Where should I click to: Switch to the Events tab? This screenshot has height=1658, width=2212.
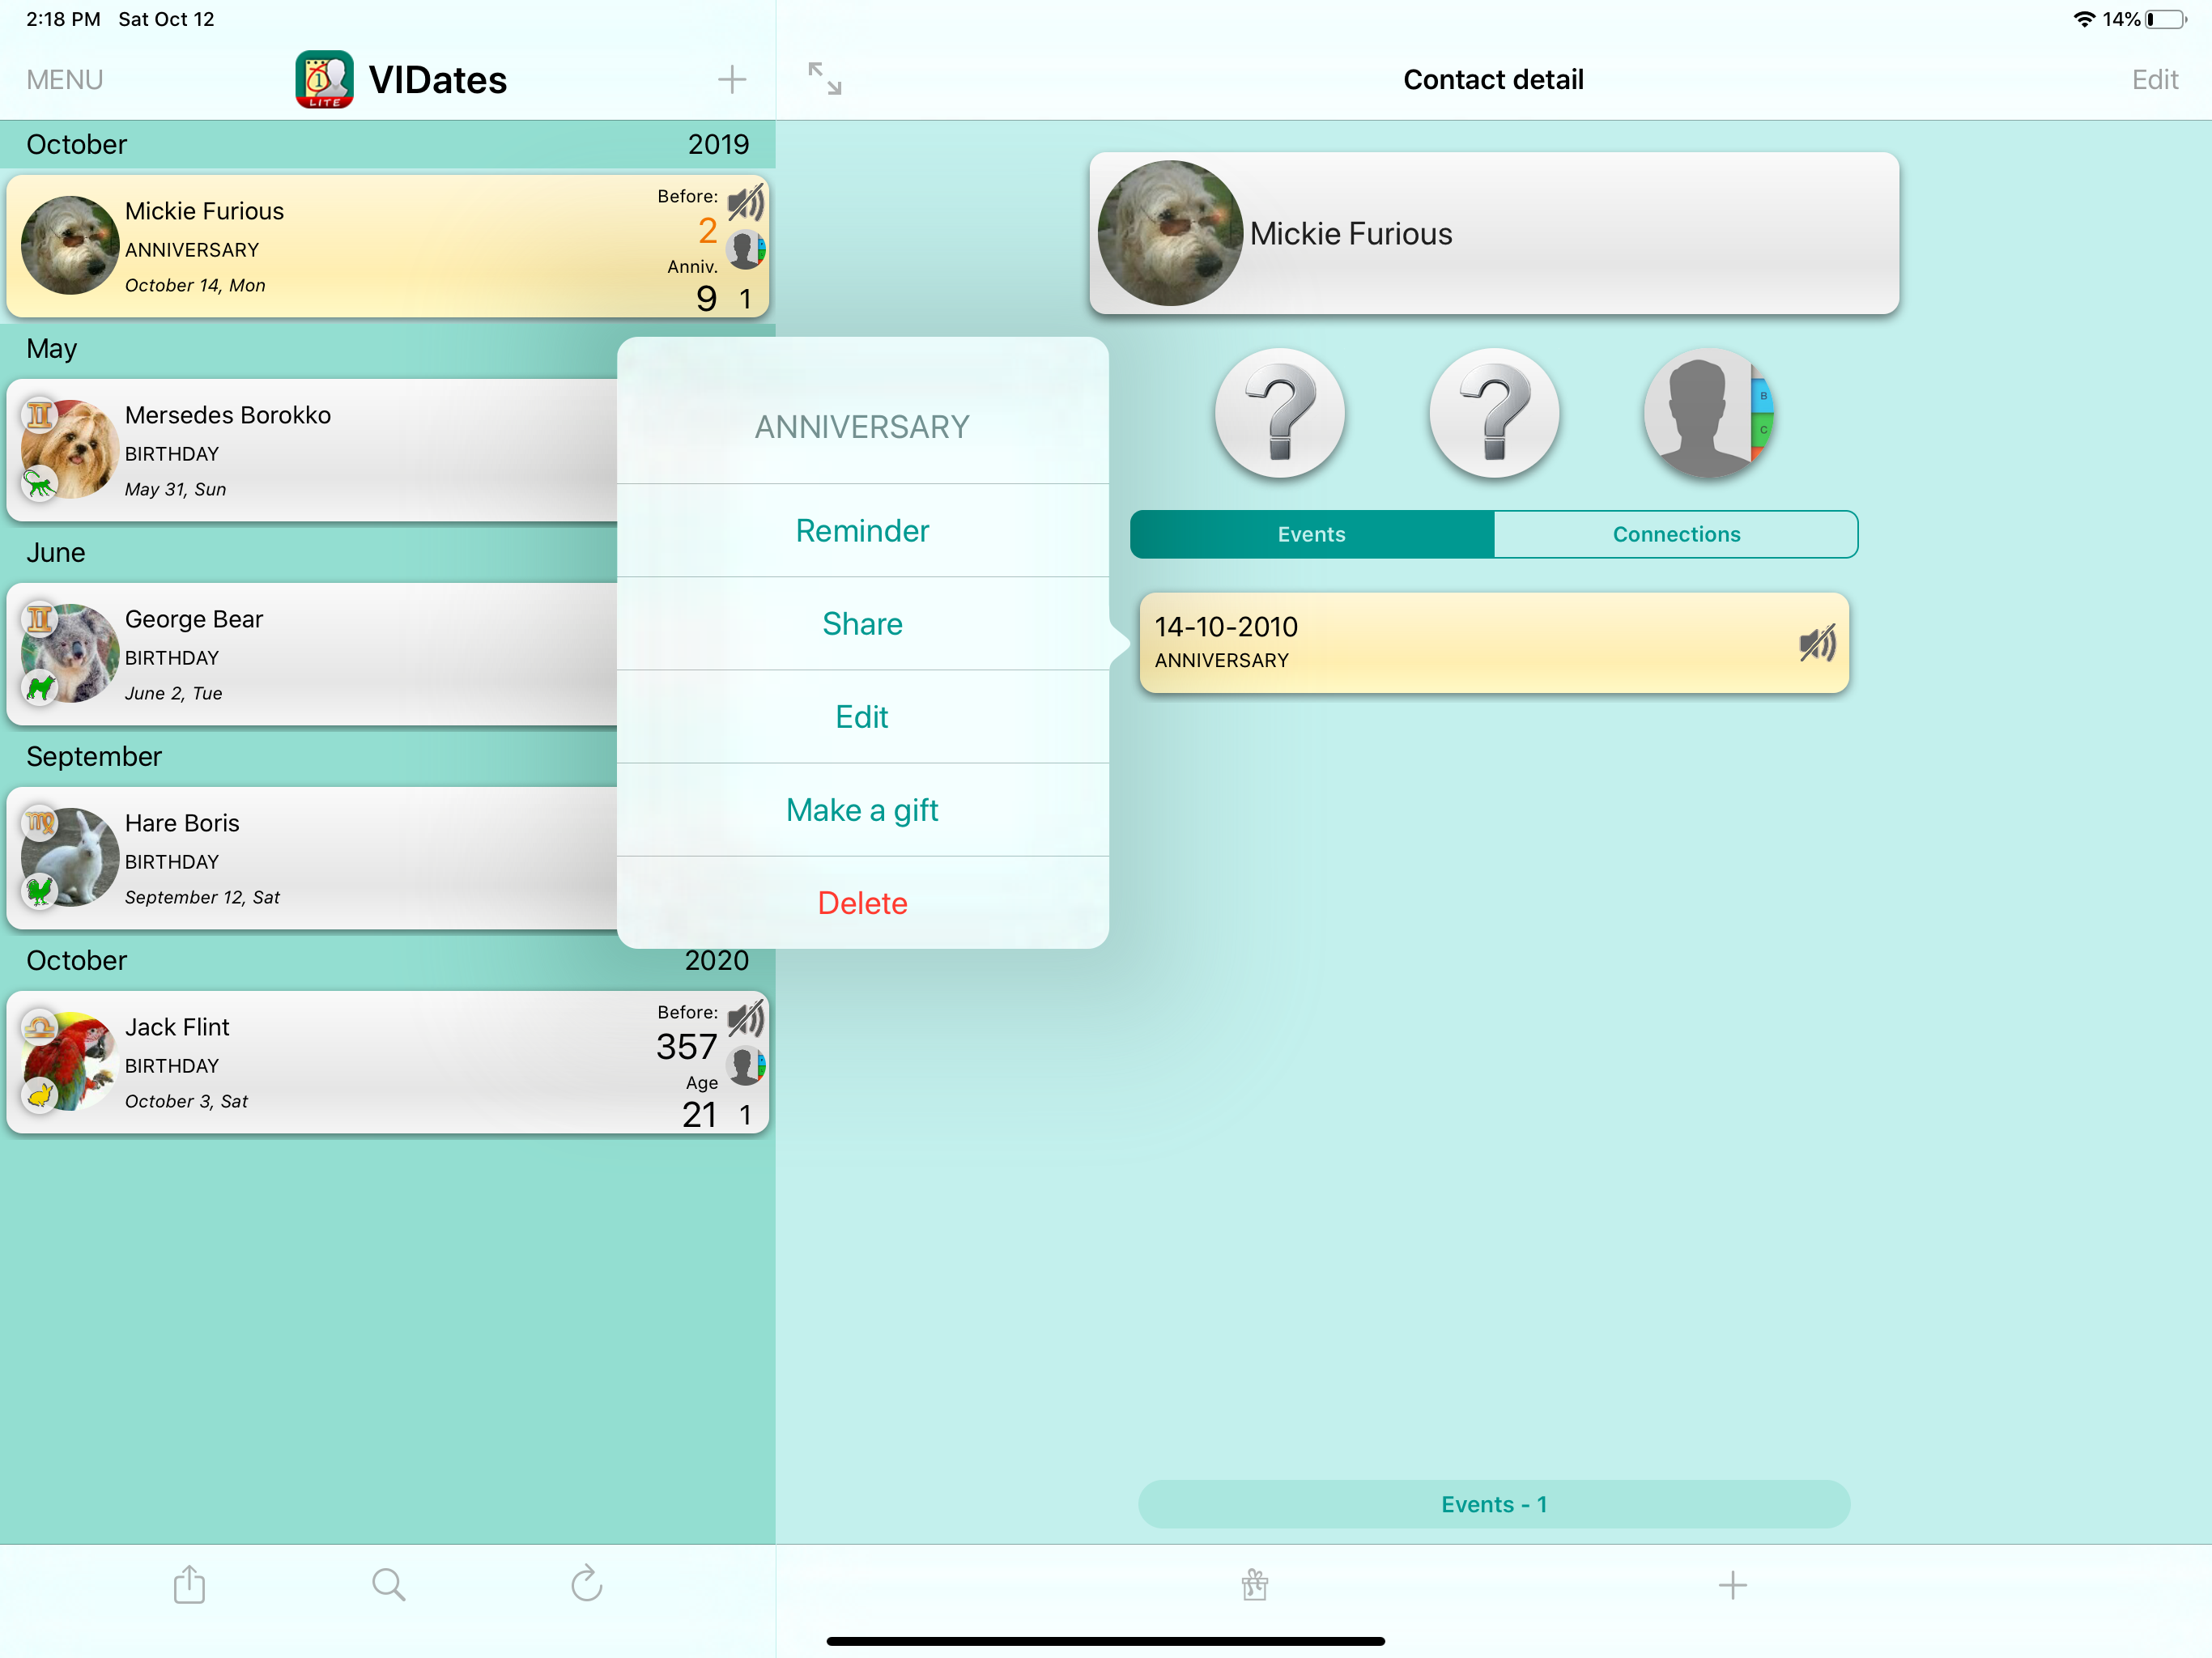tap(1312, 535)
